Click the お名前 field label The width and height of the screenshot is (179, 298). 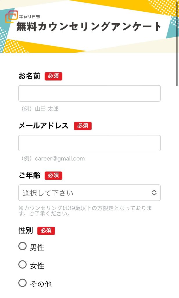point(29,76)
